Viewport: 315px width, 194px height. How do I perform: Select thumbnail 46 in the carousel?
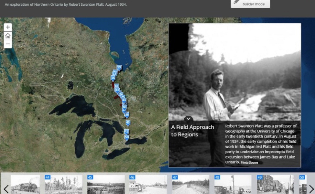148,185
